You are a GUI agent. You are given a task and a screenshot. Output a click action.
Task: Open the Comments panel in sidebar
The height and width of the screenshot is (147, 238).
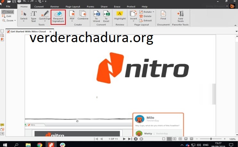coord(2,125)
